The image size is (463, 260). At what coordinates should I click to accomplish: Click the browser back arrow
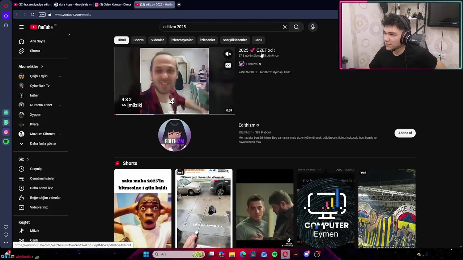pyautogui.click(x=17, y=14)
